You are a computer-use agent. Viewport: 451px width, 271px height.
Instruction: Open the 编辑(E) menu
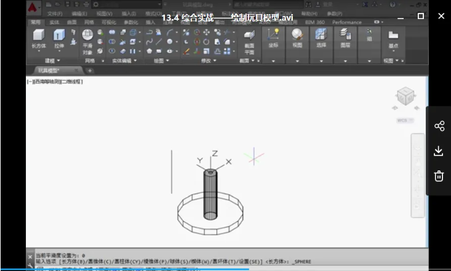[x=79, y=14]
